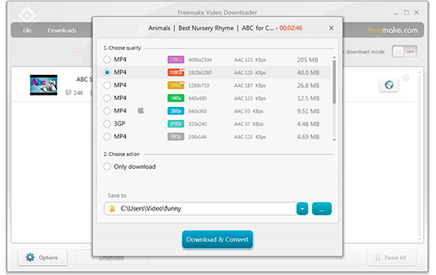436x275 pixels.
Task: Click the Pause All button
Action: [x=392, y=257]
